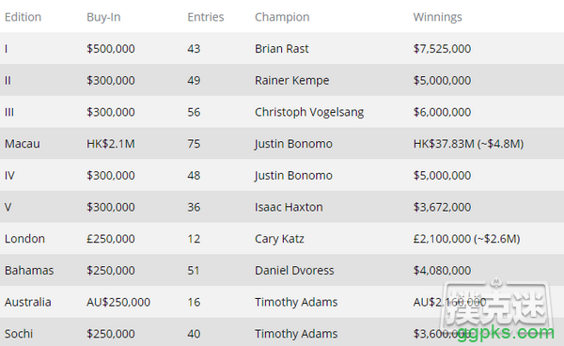This screenshot has height=346, width=564.
Task: Select Christoph Vogelsang's name
Action: 309,112
